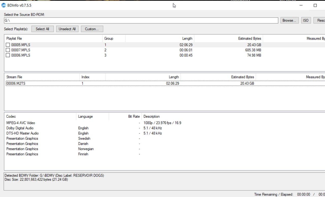The image size is (325, 197).
Task: Select the 00006.M2TS stream file row
Action: [165, 83]
